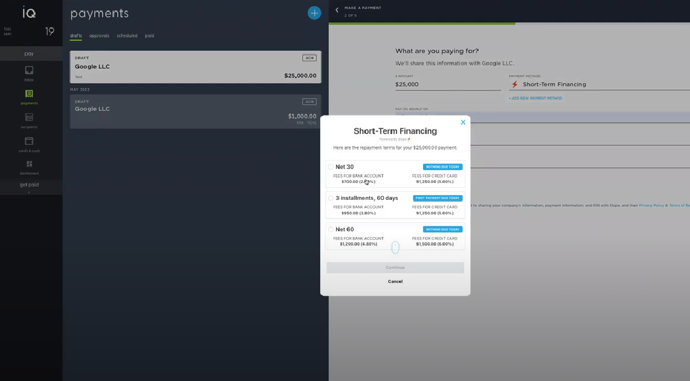
Task: Open Google LLC $1,000.00 draft card
Action: [x=196, y=111]
